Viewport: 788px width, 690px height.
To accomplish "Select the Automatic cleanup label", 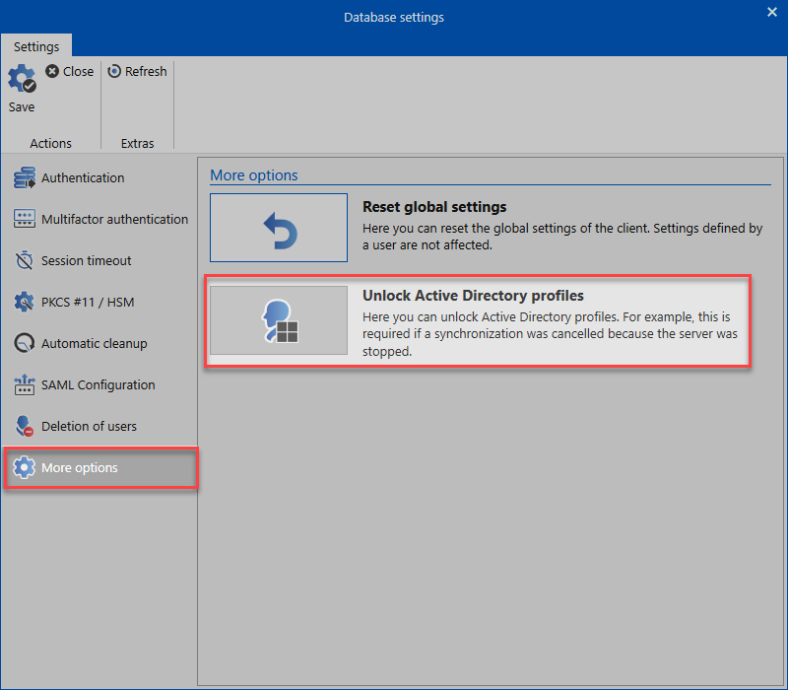I will [x=94, y=343].
